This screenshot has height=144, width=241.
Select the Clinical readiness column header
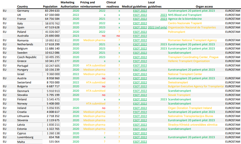click(113, 4)
